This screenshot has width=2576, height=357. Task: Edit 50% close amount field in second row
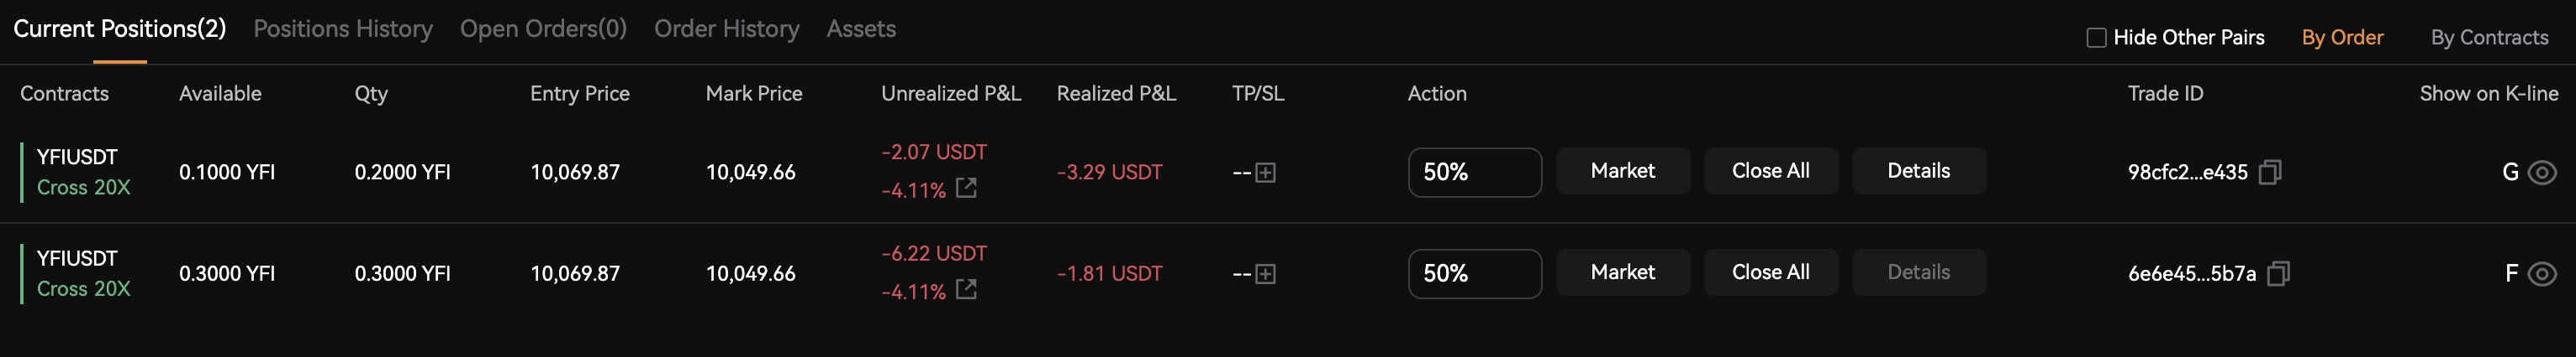tap(1474, 273)
